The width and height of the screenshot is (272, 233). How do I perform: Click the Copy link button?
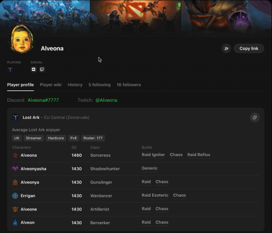point(249,48)
